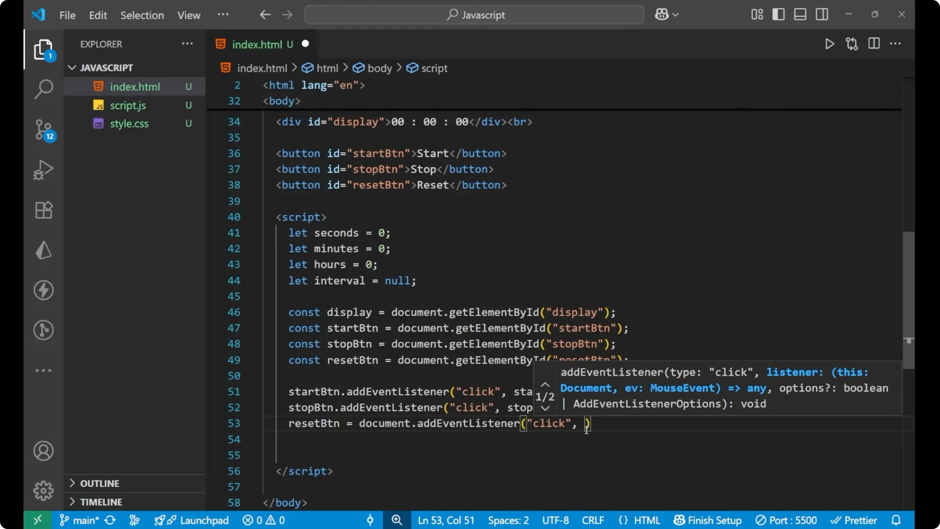Toggle the primary sidebar visibility
This screenshot has width=940, height=529.
point(778,14)
